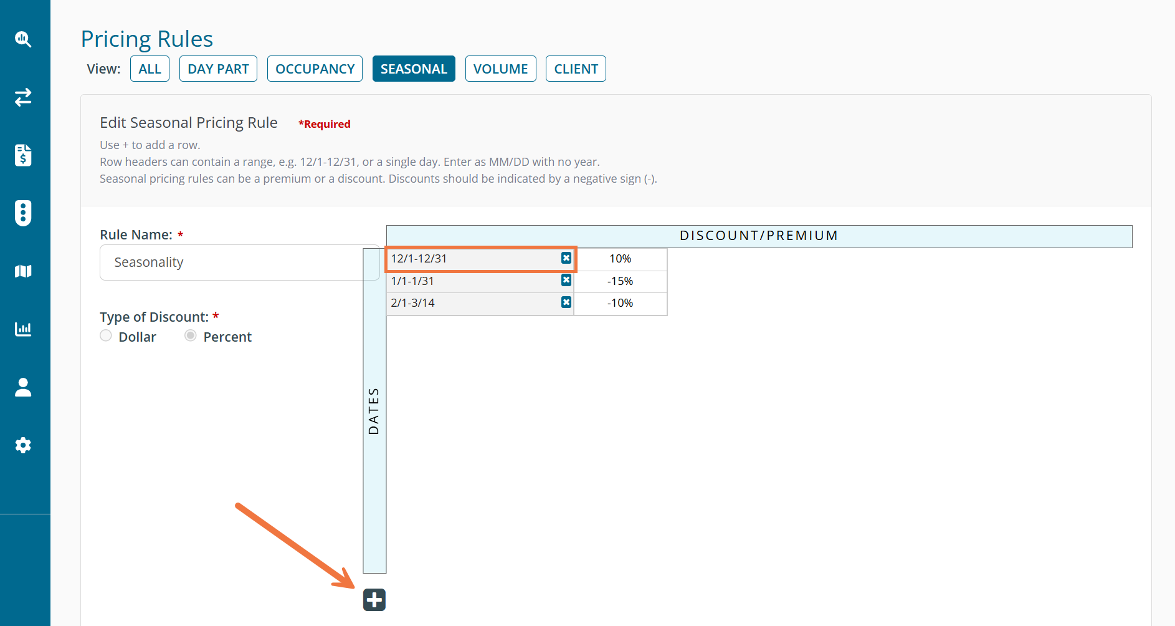
Task: Select the Percent discount type
Action: (x=191, y=336)
